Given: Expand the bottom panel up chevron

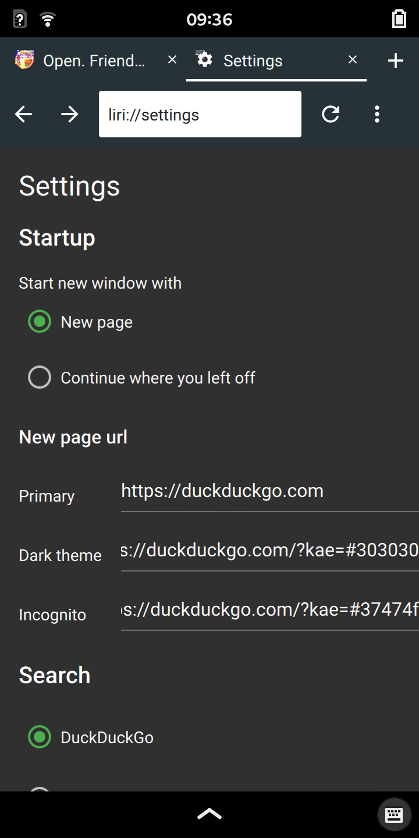Looking at the screenshot, I should pos(210,814).
